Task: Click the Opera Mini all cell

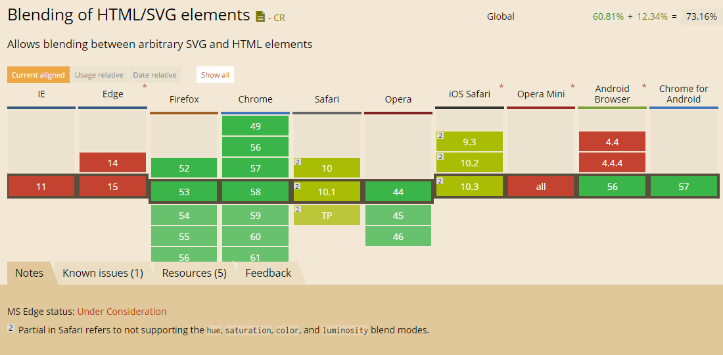Action: pos(541,187)
